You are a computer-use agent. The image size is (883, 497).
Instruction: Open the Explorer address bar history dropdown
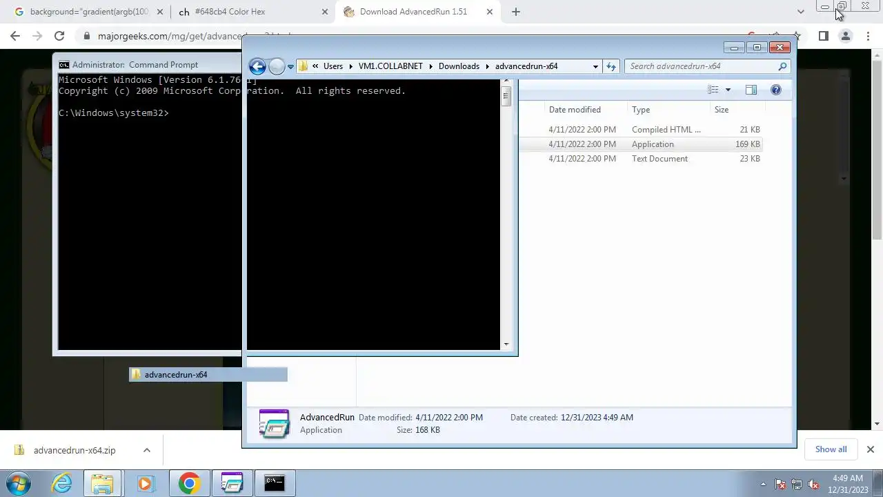595,66
